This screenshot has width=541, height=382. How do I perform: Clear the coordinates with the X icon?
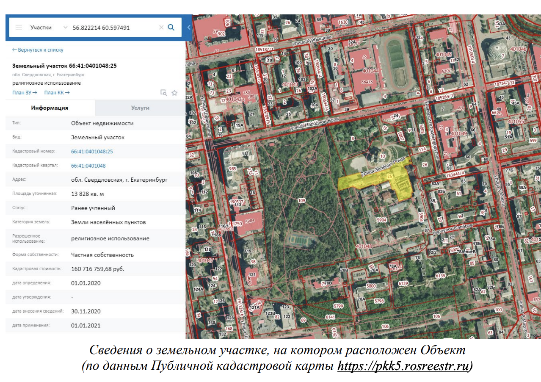click(x=161, y=28)
